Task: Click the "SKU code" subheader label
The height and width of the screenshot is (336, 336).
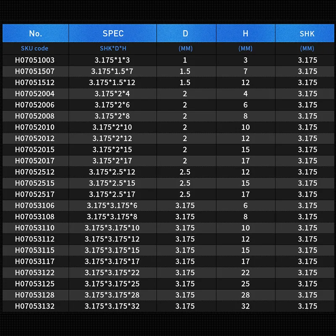Action: [34, 48]
